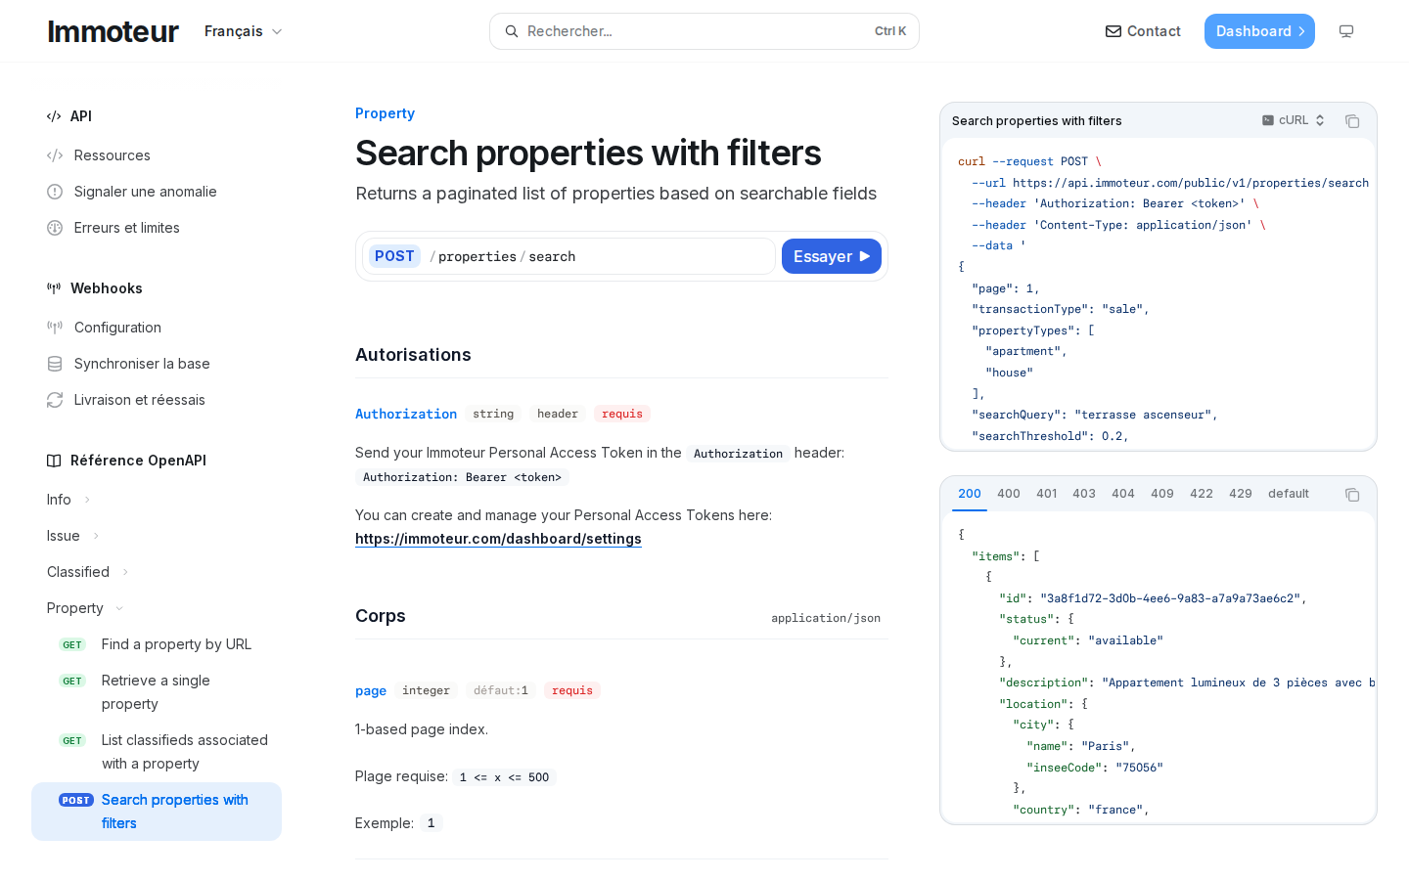This screenshot has width=1409, height=880.
Task: Select the 200 response tab
Action: coord(970,494)
